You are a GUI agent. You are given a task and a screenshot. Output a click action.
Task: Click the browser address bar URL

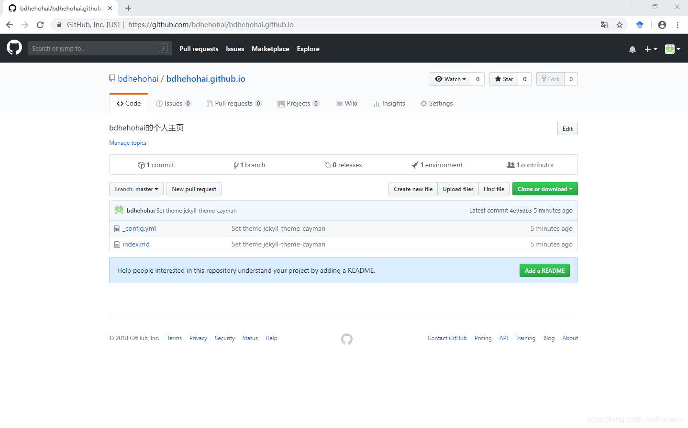point(211,25)
